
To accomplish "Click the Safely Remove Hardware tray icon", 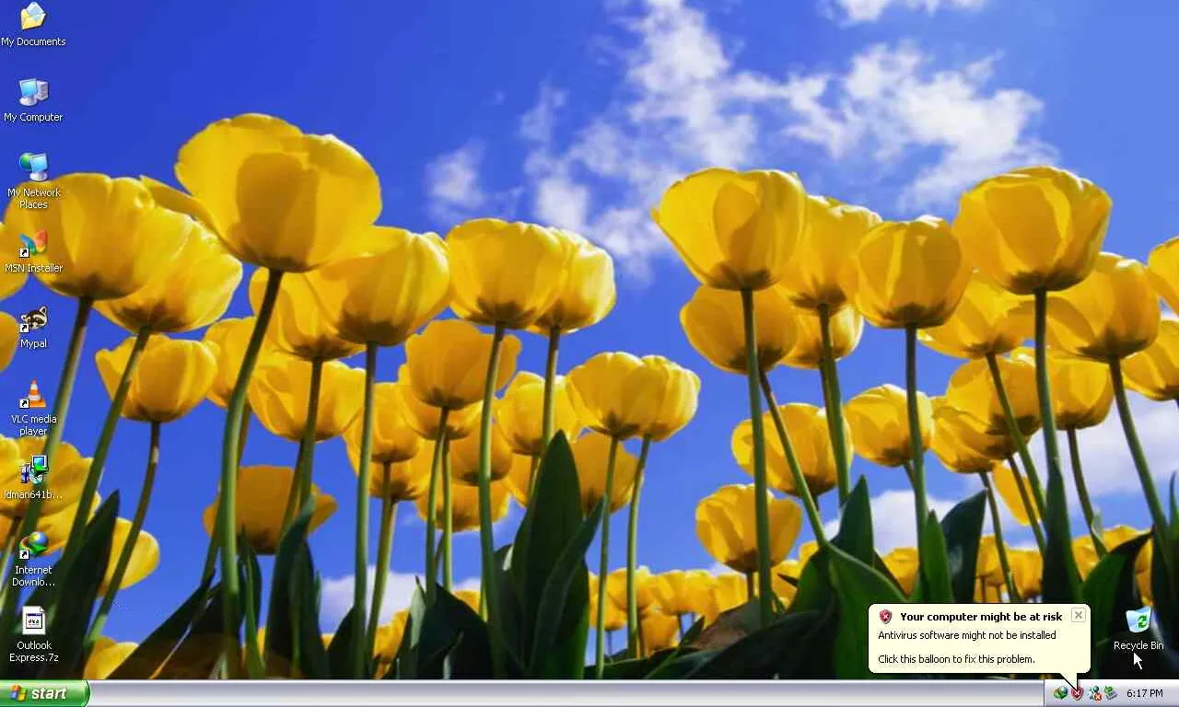I will (1111, 693).
